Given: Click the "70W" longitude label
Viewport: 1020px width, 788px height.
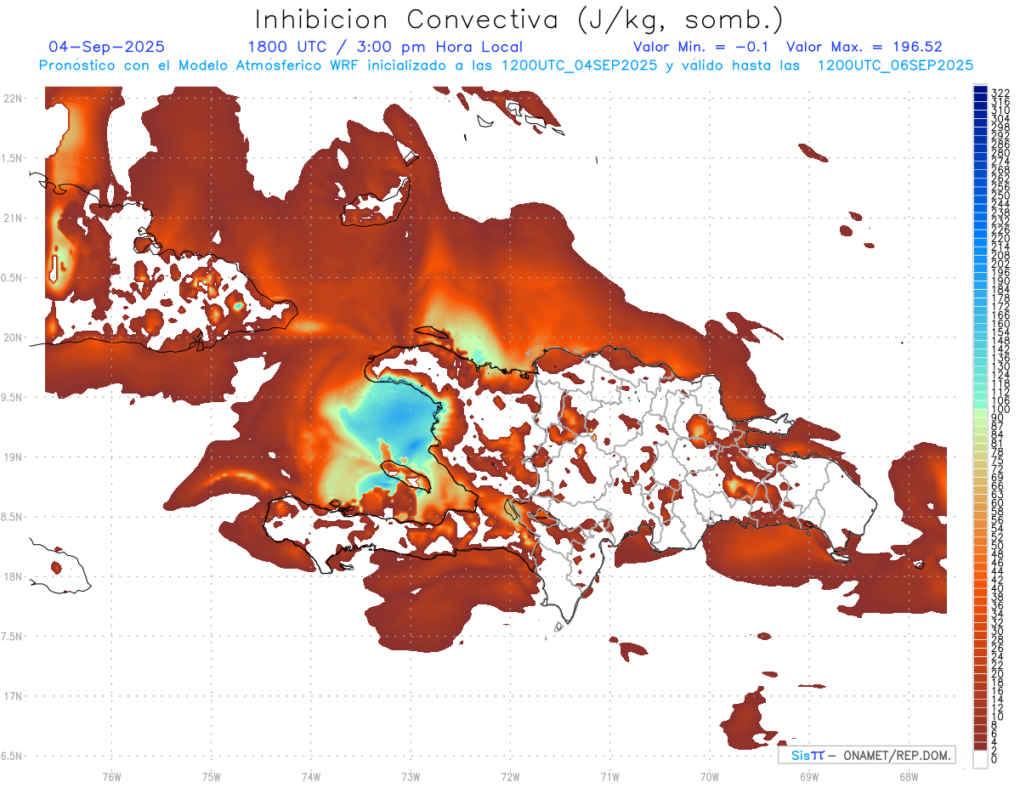Looking at the screenshot, I should [x=710, y=776].
